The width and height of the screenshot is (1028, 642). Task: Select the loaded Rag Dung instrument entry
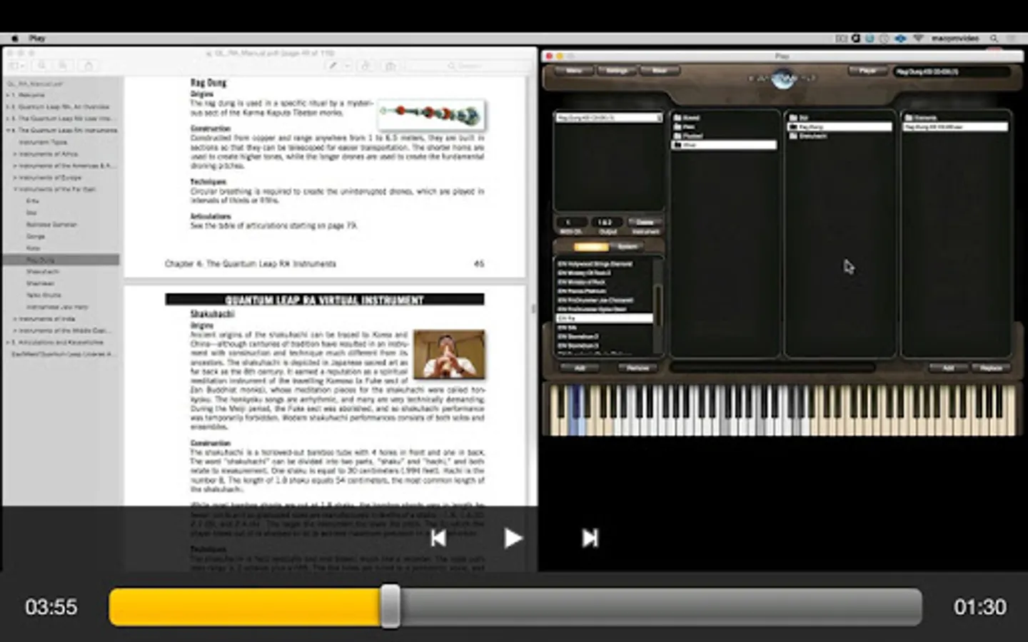click(608, 118)
